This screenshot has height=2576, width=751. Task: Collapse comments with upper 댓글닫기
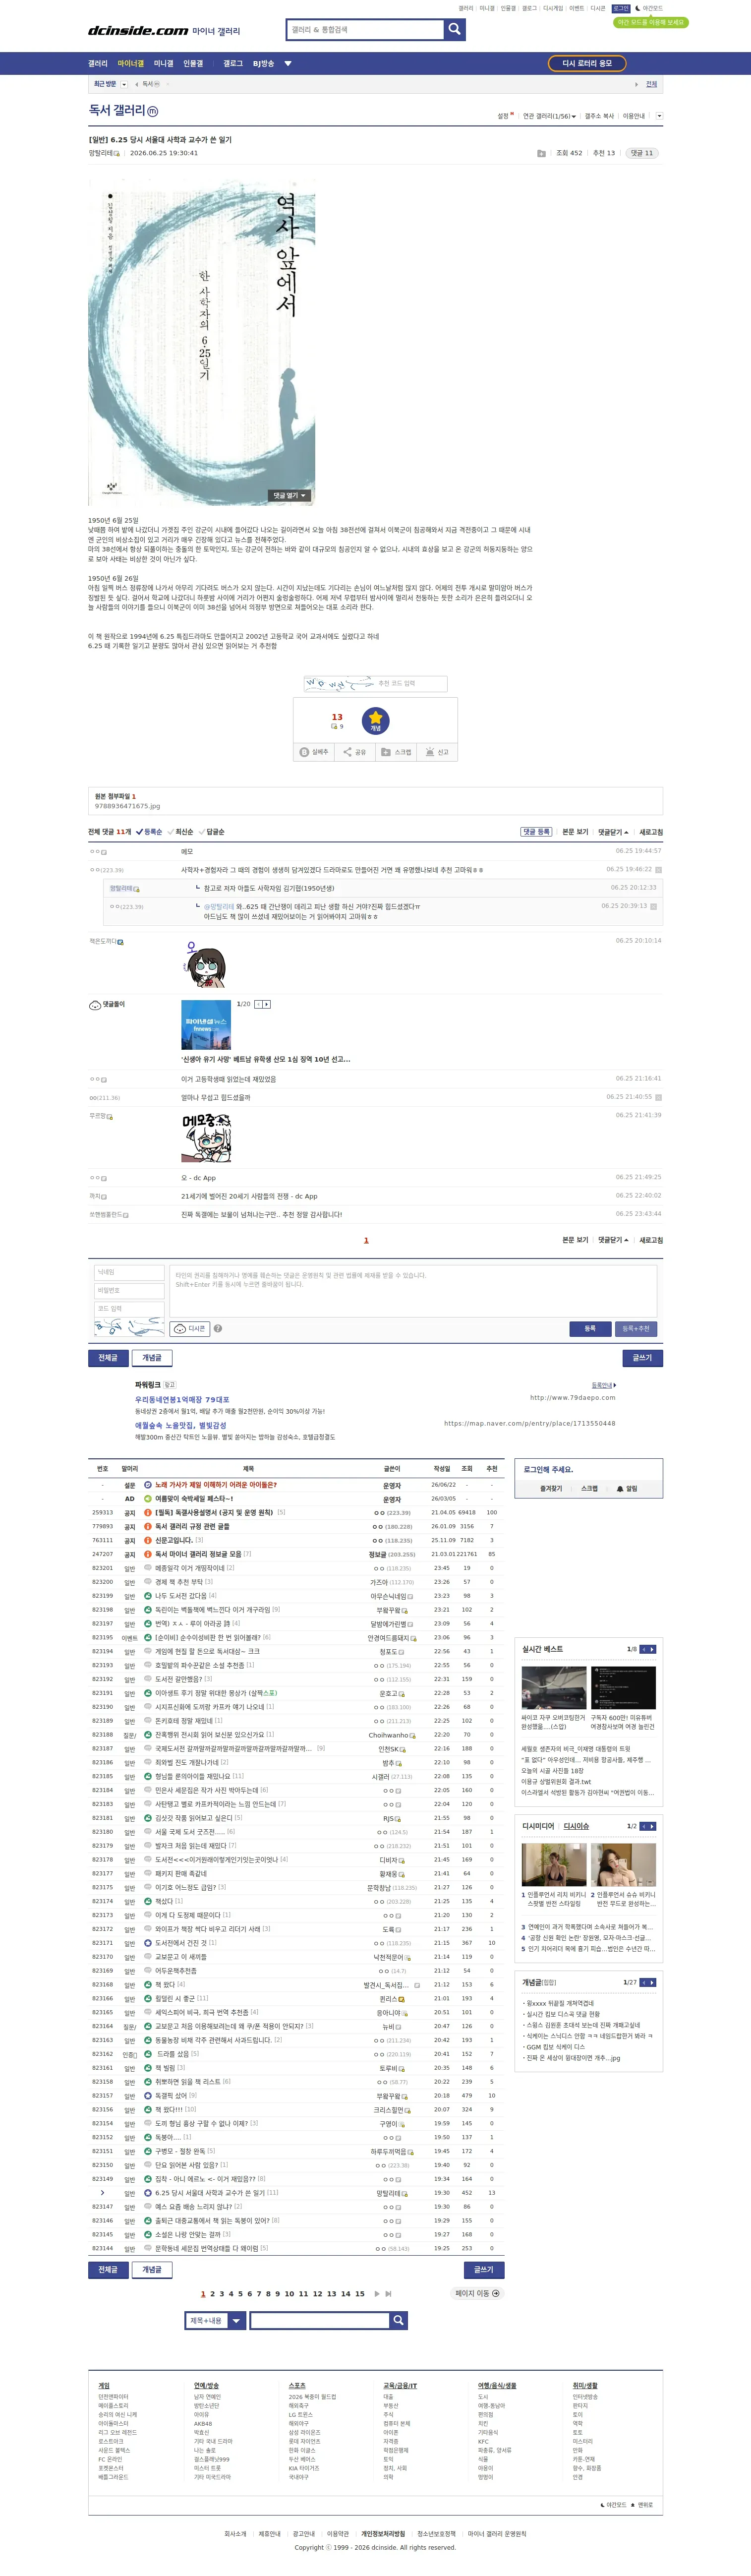tap(614, 832)
